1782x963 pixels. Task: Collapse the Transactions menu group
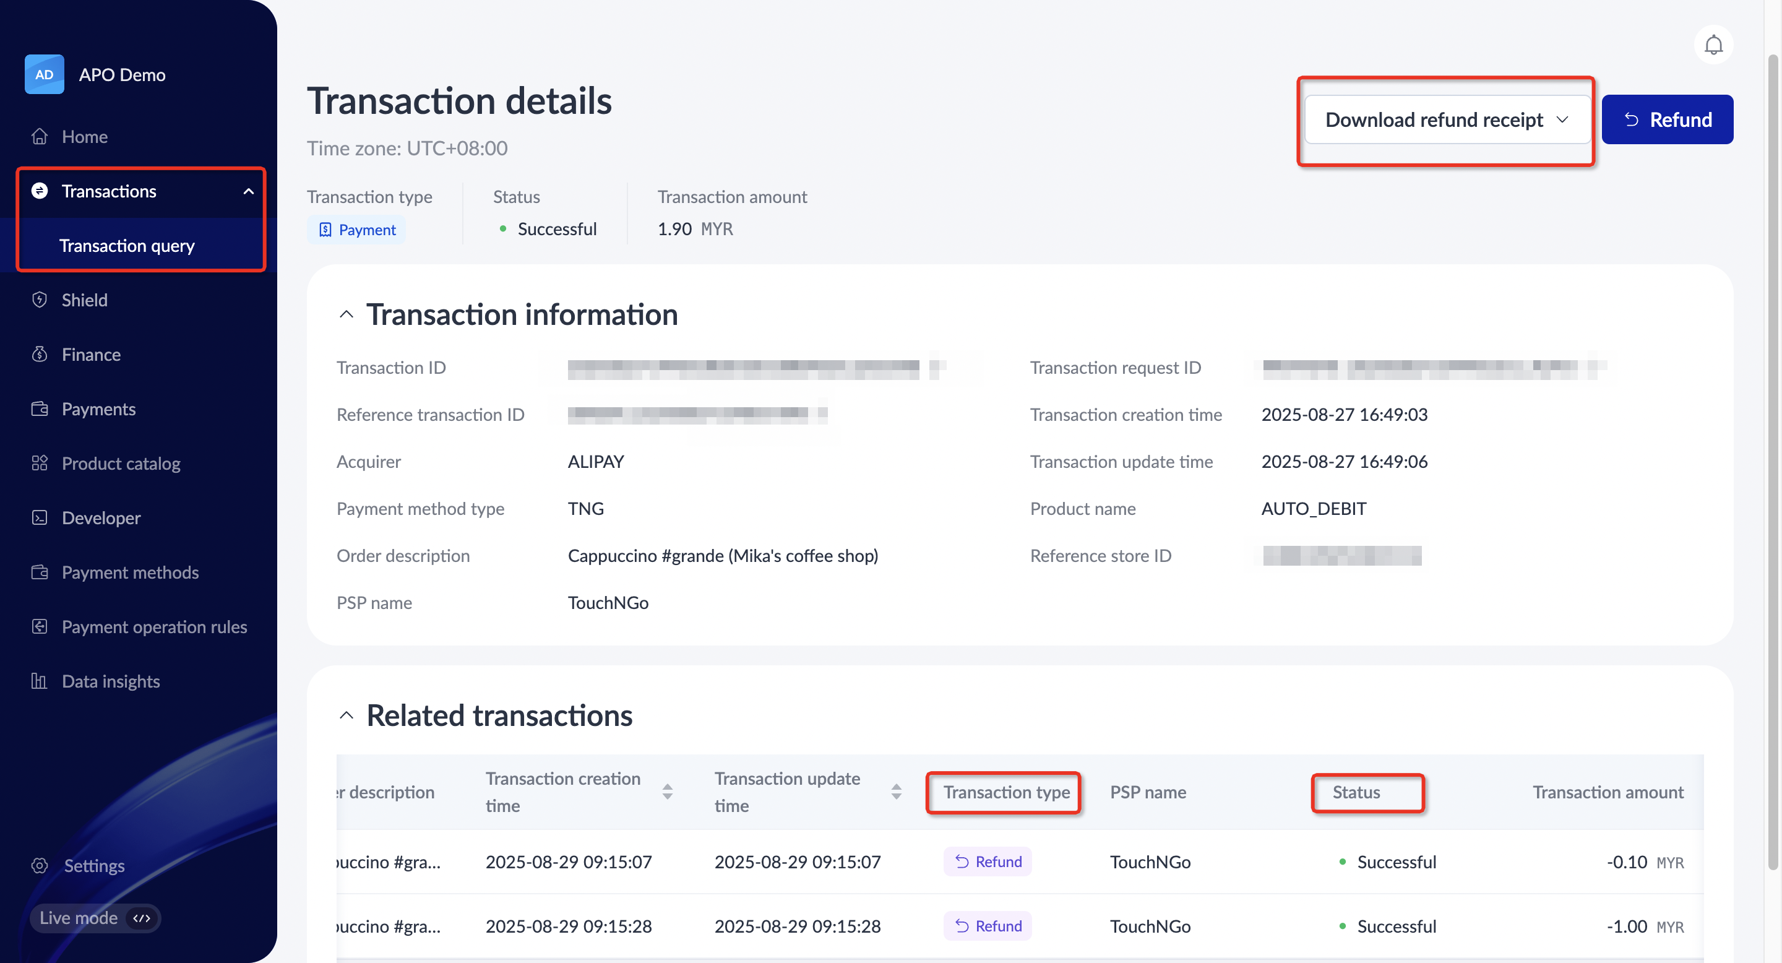[248, 191]
